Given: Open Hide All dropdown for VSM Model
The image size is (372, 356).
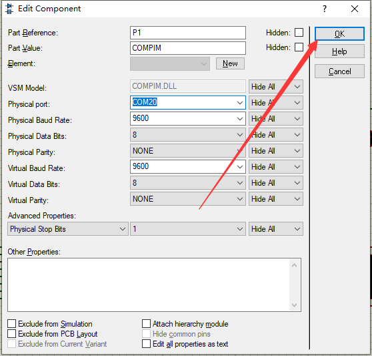Looking at the screenshot, I should point(276,87).
